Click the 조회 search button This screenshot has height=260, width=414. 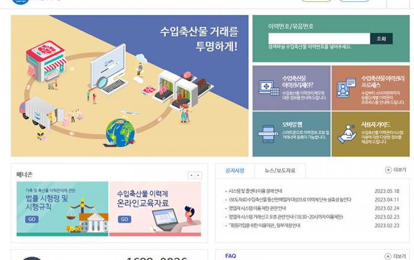pyautogui.click(x=381, y=38)
